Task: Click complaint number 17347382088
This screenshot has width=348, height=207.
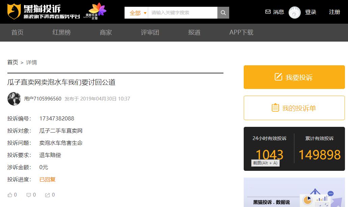Action: (57, 118)
